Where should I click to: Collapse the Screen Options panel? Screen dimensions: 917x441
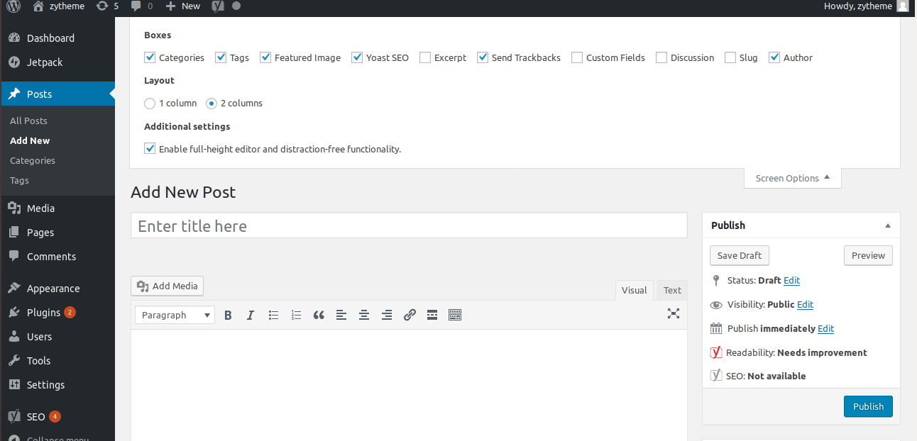[x=793, y=178]
